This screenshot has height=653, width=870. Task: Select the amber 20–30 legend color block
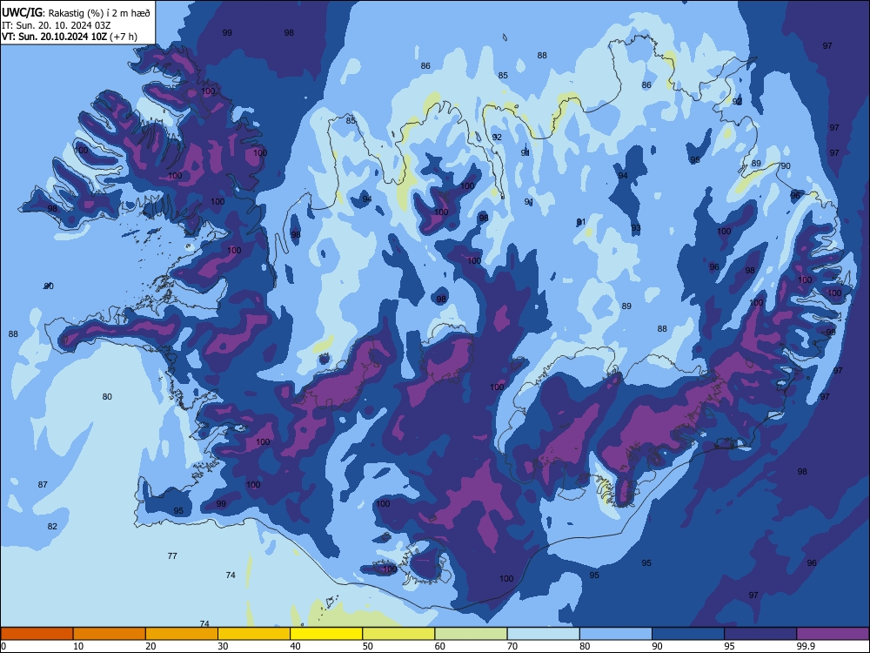coord(182,634)
